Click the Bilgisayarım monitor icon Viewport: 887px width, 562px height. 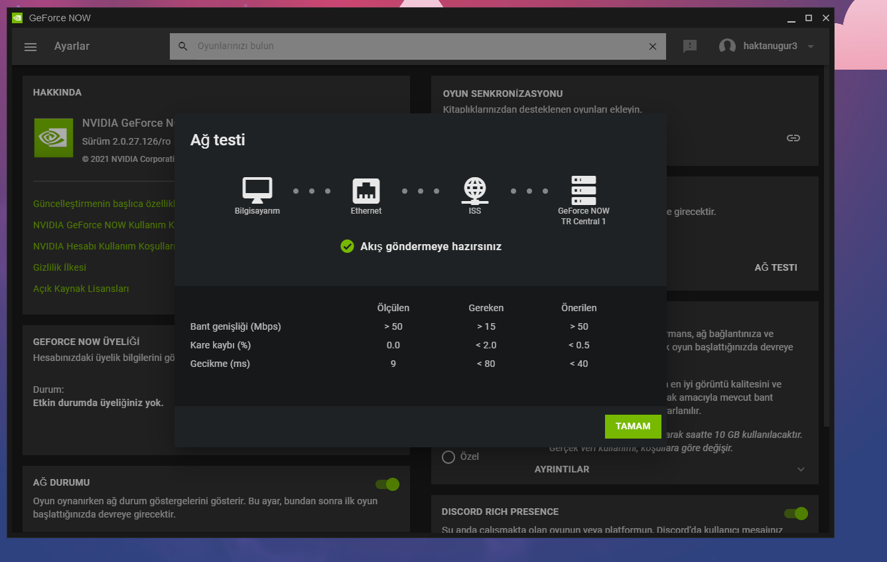coord(257,190)
